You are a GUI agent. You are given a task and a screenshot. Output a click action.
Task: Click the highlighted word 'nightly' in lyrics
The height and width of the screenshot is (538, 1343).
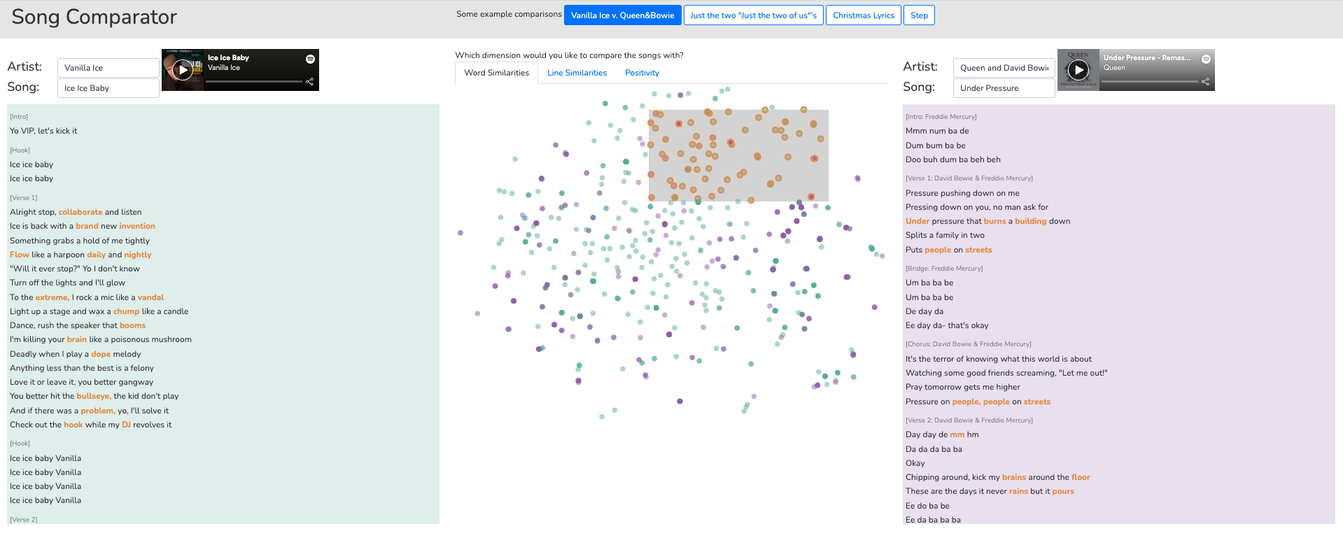(x=138, y=255)
